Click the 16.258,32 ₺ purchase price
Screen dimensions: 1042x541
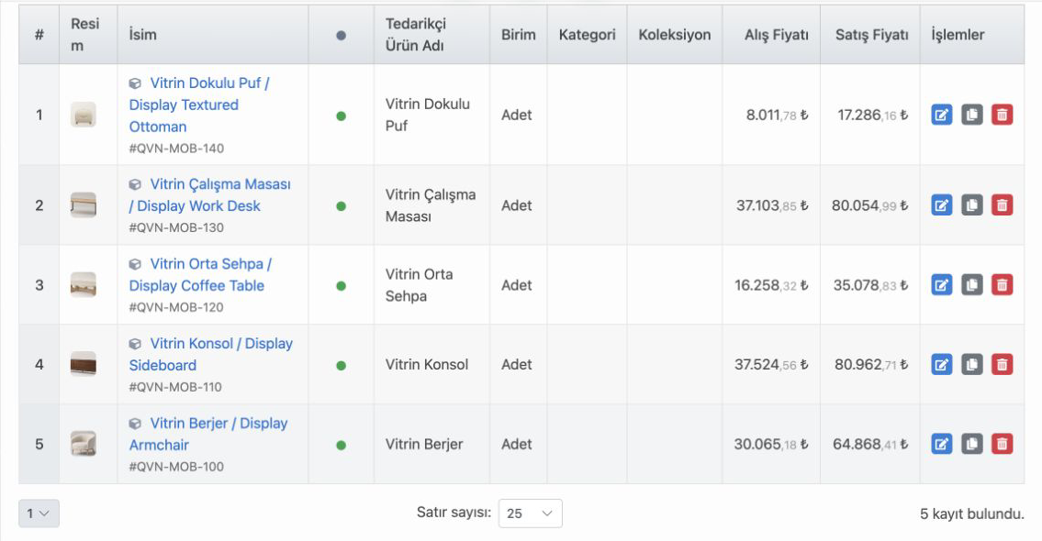coord(771,285)
